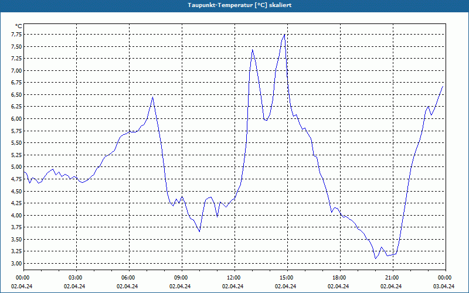Image resolution: width=469 pixels, height=293 pixels.
Task: Select the 5,50 y-axis value
Action: (x=16, y=143)
